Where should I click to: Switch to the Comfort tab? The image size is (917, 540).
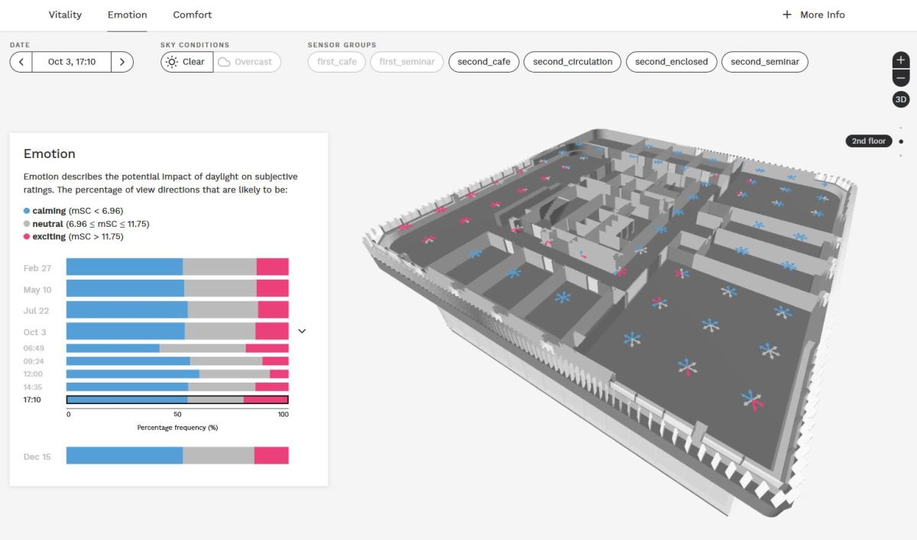pyautogui.click(x=192, y=15)
